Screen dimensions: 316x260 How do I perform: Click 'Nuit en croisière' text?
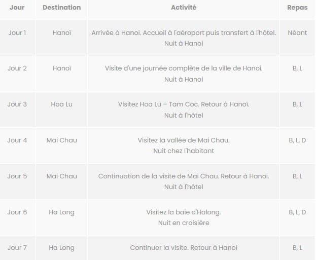tap(184, 223)
